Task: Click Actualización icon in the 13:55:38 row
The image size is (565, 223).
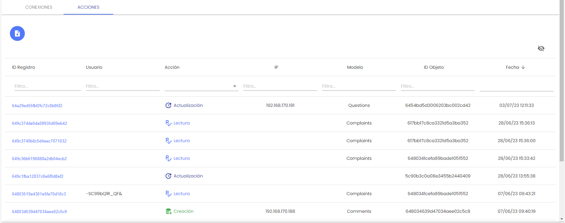Action: [x=168, y=176]
